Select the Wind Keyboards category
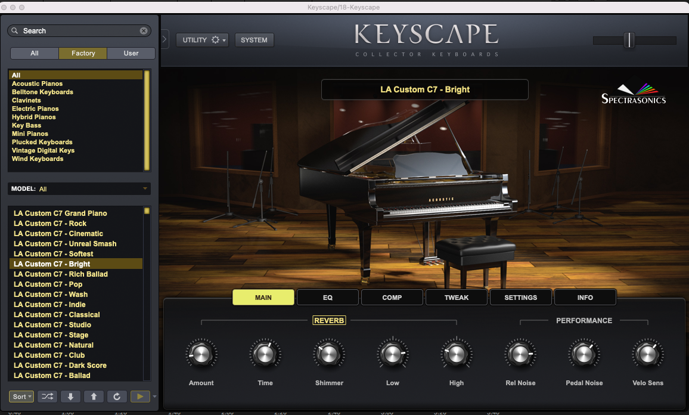The width and height of the screenshot is (689, 415). (38, 159)
